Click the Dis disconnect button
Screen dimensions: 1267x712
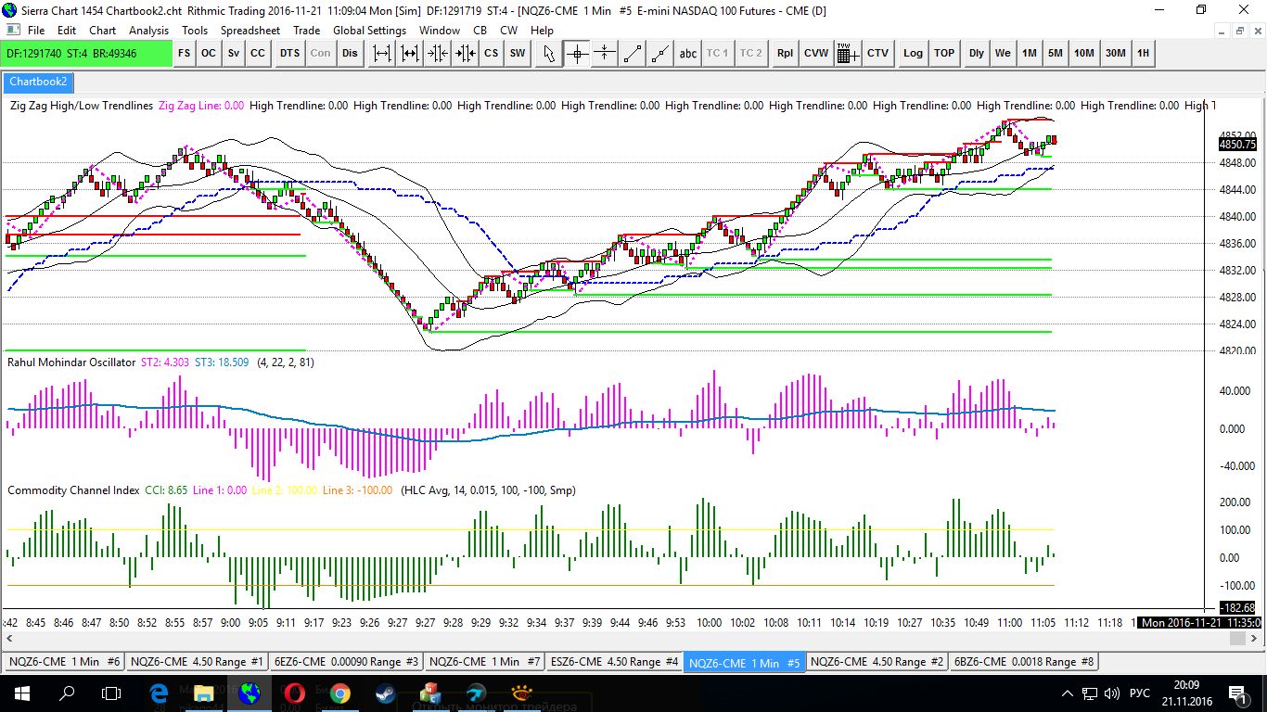click(x=350, y=54)
